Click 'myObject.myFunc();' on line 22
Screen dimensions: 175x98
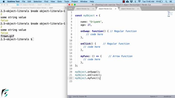87,78
